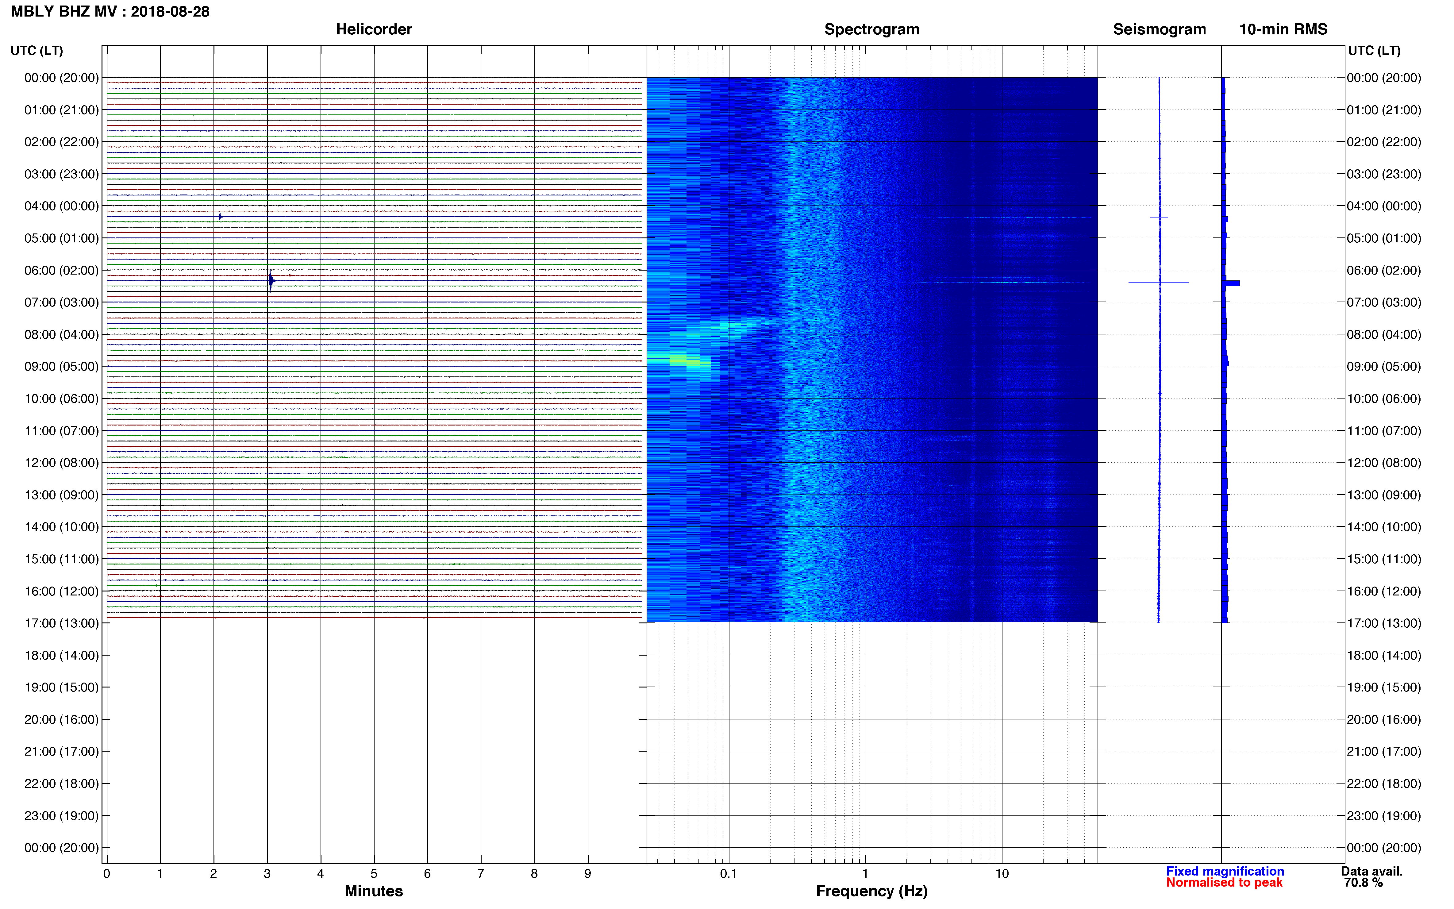Click the minute '9' tick label
The image size is (1454, 909).
tap(588, 873)
